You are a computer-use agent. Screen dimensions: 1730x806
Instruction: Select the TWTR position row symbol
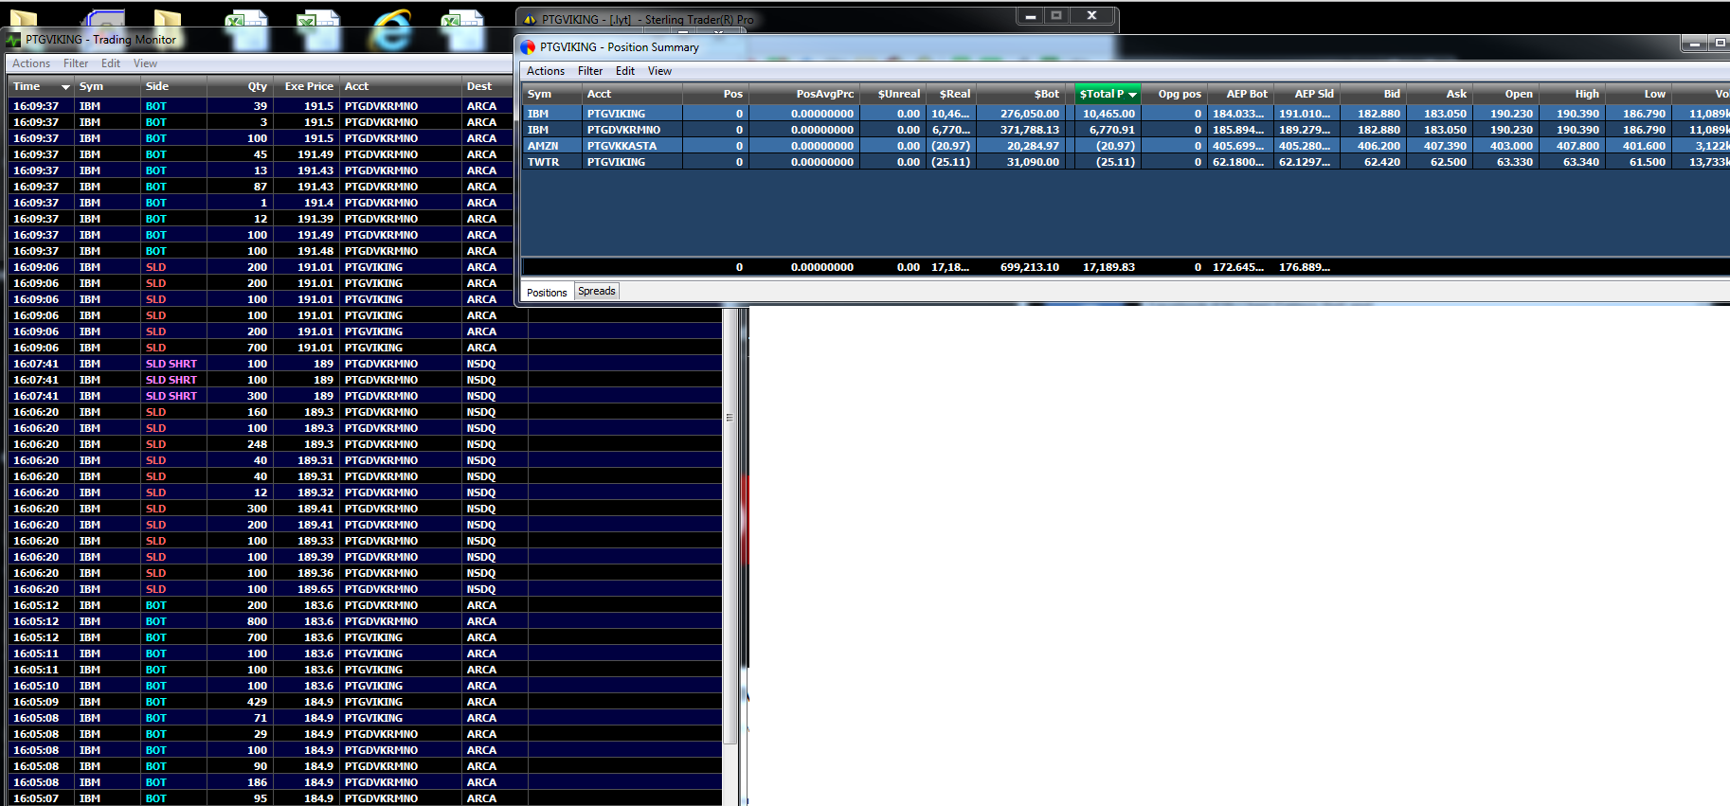(544, 162)
